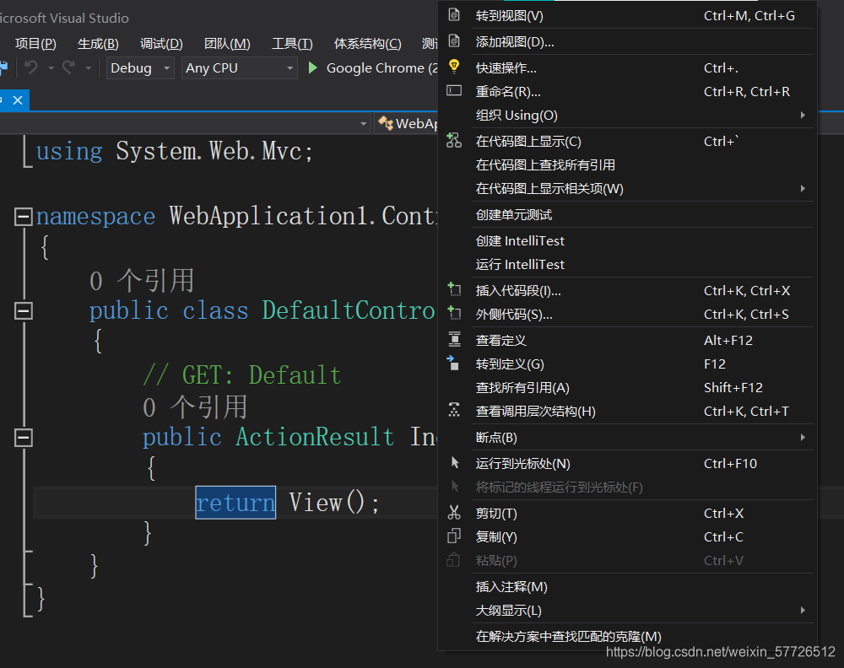Screen dimensions: 844x668
Task: Open the Redo history dropdown arrow
Action: 89,68
